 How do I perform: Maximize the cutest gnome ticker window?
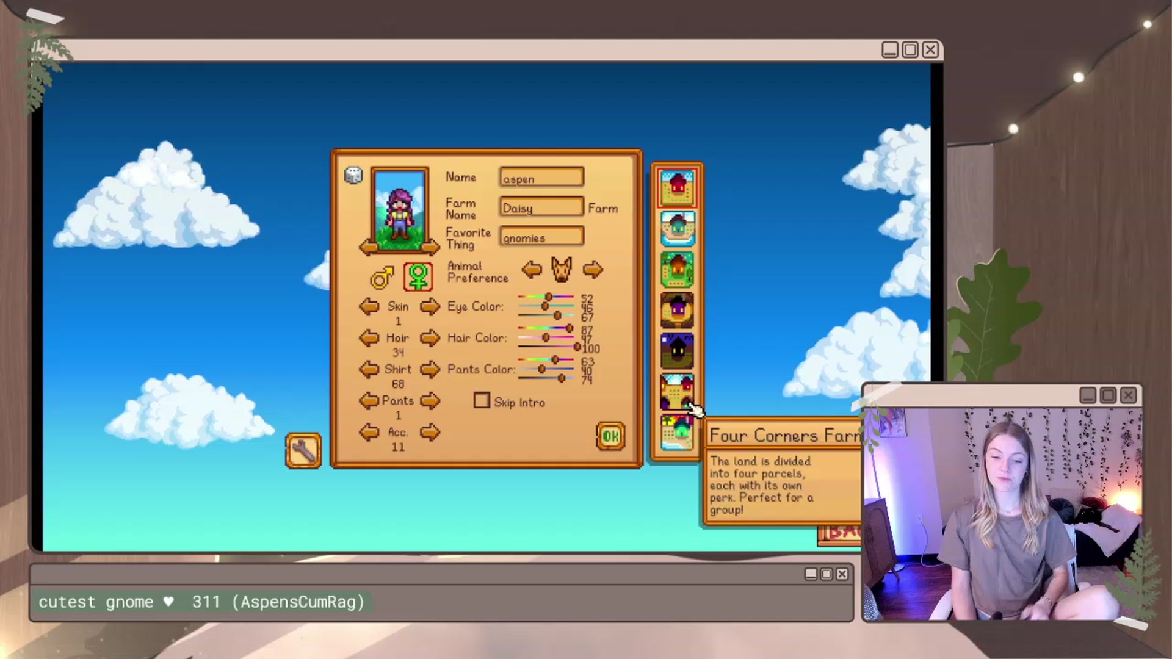tap(827, 574)
